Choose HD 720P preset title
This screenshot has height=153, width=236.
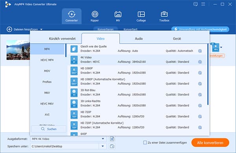coord(86,112)
